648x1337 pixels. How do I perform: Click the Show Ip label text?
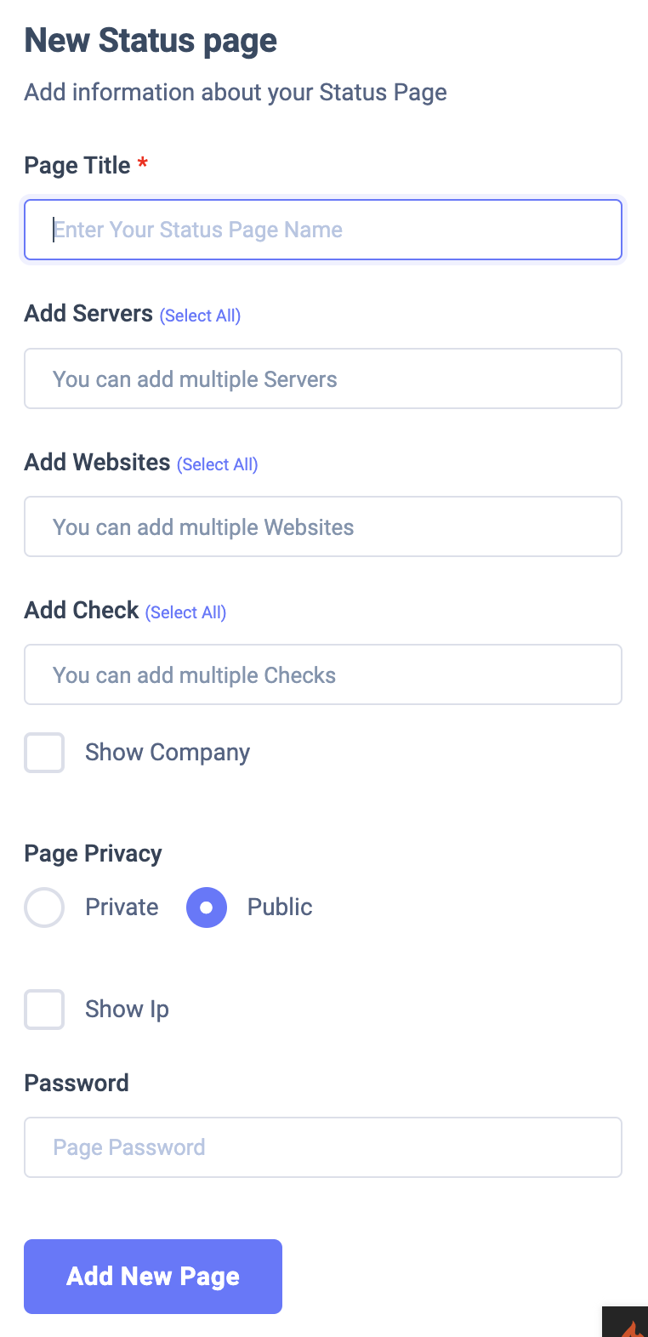click(127, 1010)
